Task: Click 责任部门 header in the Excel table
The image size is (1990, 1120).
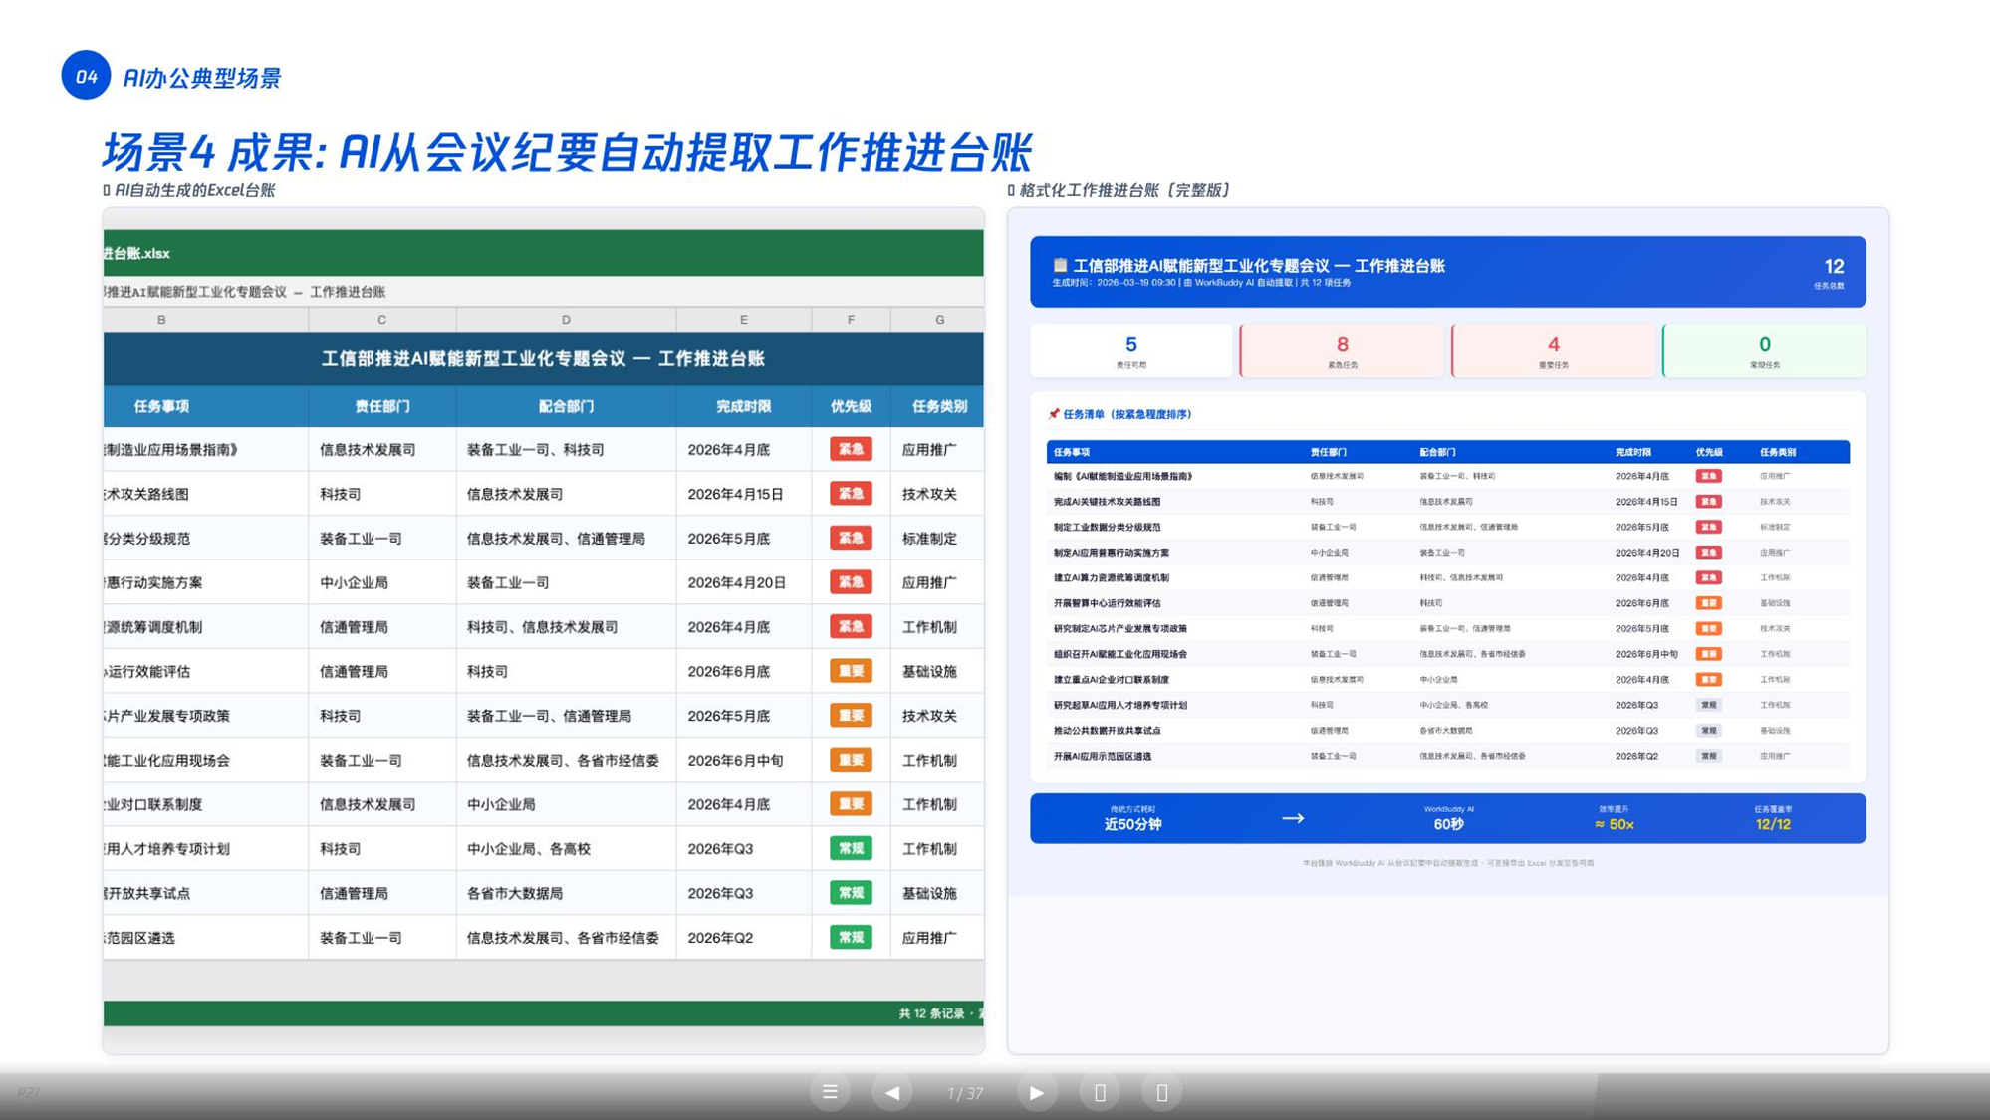Action: 381,406
